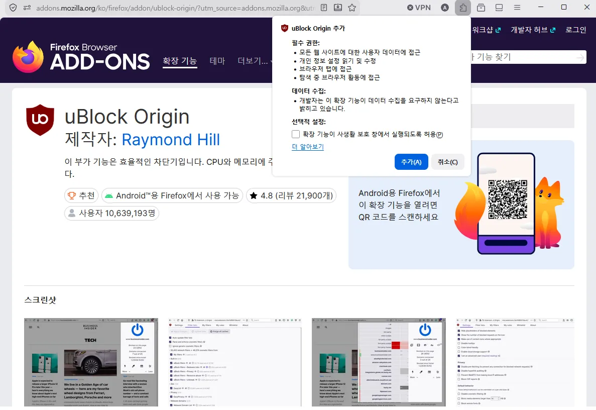The height and width of the screenshot is (410, 596).
Task: Click the 추가(A) button
Action: pos(411,162)
